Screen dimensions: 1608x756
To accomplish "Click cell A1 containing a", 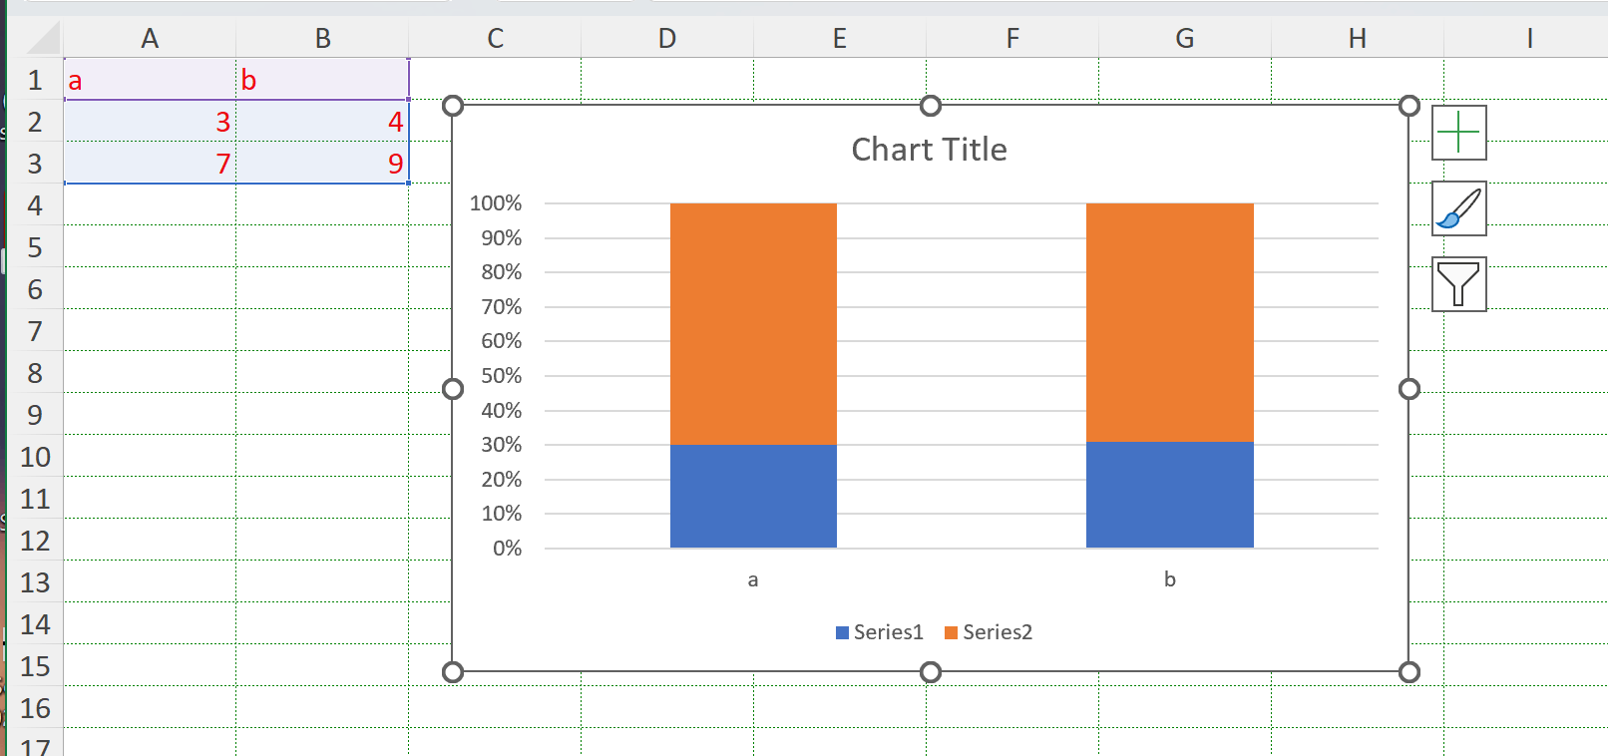I will pyautogui.click(x=150, y=80).
